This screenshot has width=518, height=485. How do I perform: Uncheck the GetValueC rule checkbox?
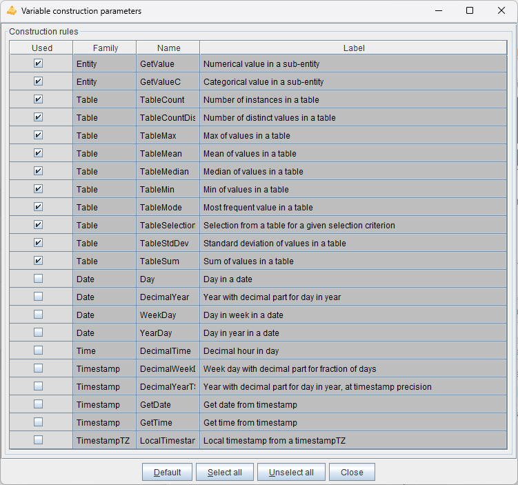39,81
